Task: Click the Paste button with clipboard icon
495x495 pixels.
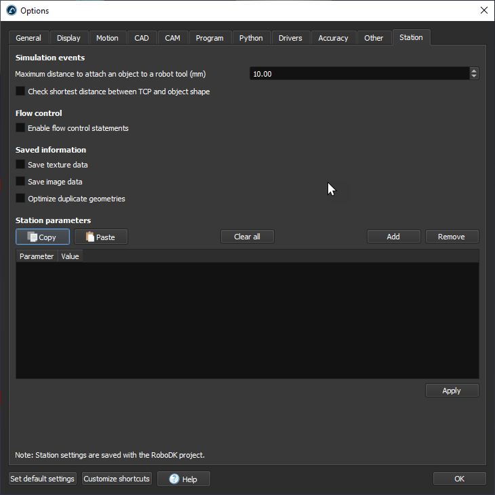Action: pyautogui.click(x=100, y=237)
